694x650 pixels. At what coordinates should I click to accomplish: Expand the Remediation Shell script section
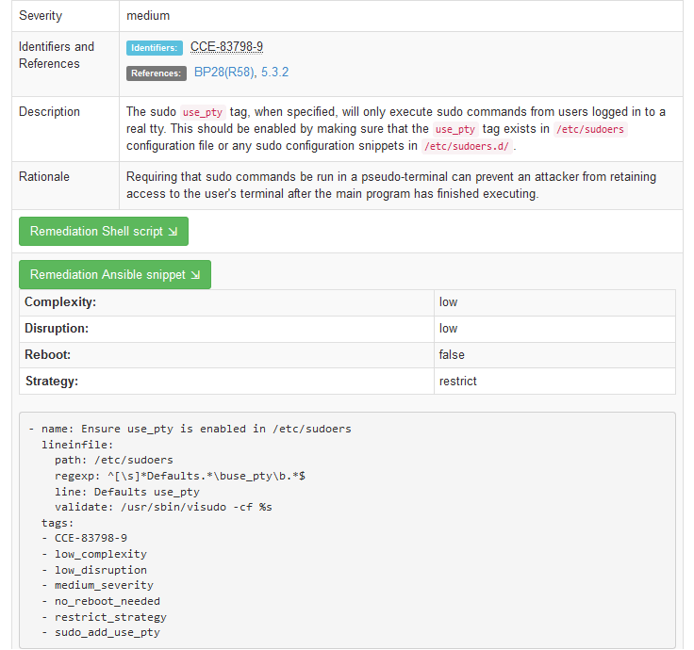point(104,232)
